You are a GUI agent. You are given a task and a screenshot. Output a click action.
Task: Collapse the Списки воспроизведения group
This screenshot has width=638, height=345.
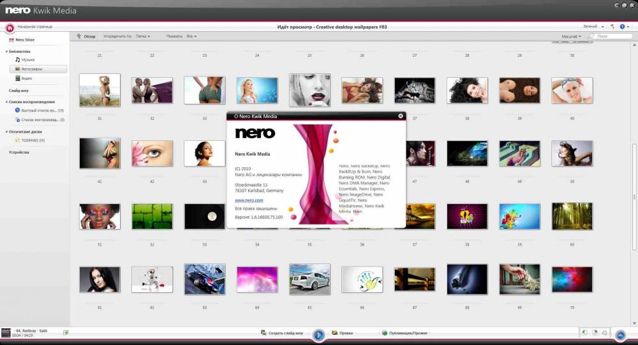(x=6, y=102)
